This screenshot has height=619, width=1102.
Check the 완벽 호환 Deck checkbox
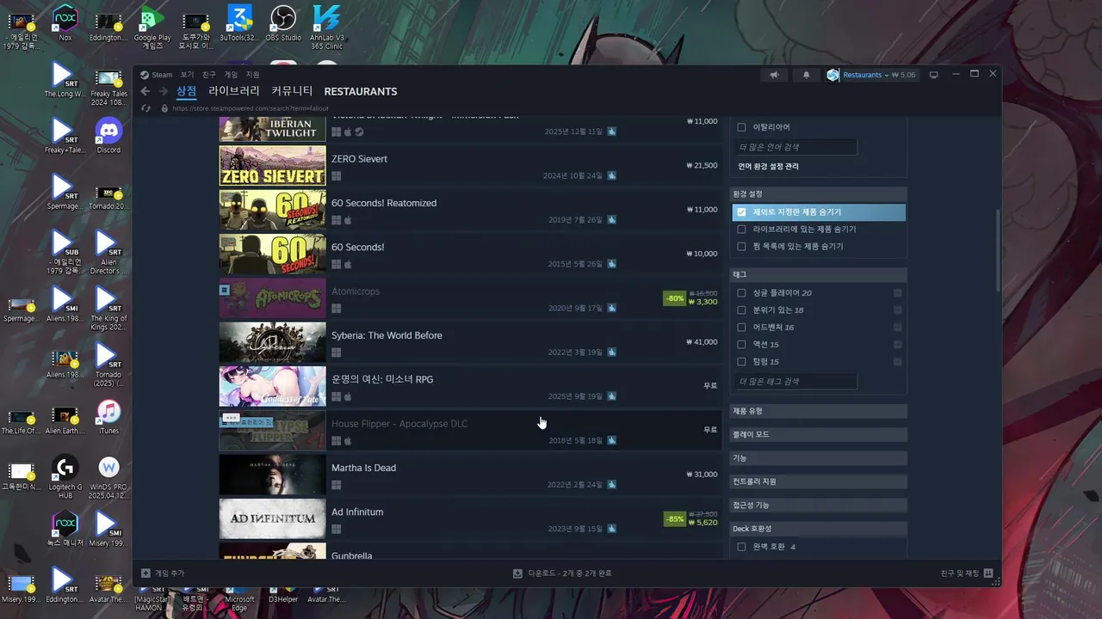coord(741,546)
